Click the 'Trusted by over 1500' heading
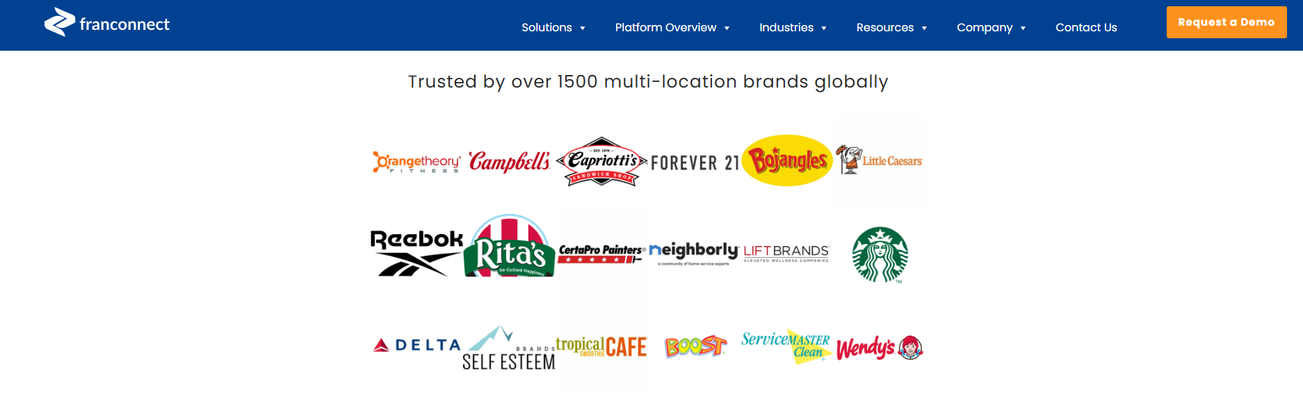The width and height of the screenshot is (1303, 412). (648, 82)
